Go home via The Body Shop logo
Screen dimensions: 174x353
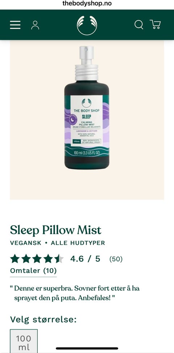point(87,25)
